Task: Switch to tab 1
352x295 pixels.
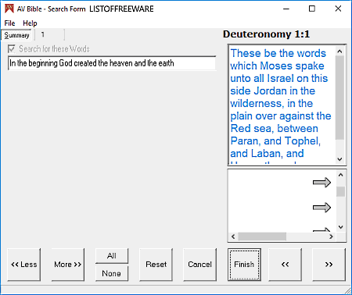Action: 49,35
